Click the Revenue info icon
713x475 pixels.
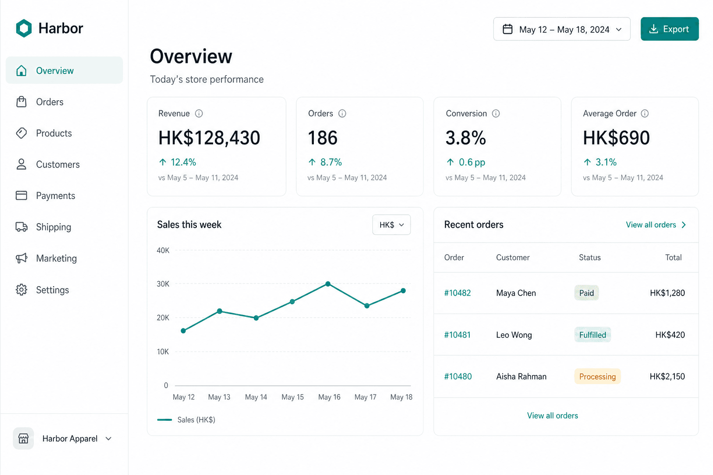pyautogui.click(x=199, y=114)
